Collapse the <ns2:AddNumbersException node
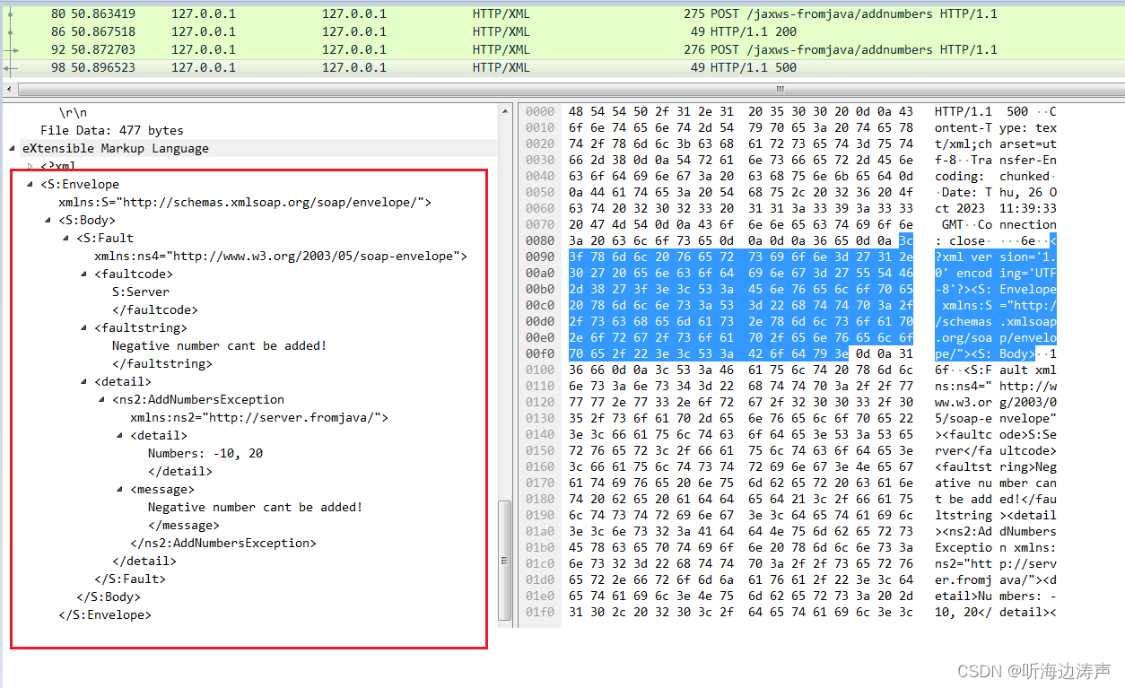Viewport: 1125px width, 688px height. 101,399
